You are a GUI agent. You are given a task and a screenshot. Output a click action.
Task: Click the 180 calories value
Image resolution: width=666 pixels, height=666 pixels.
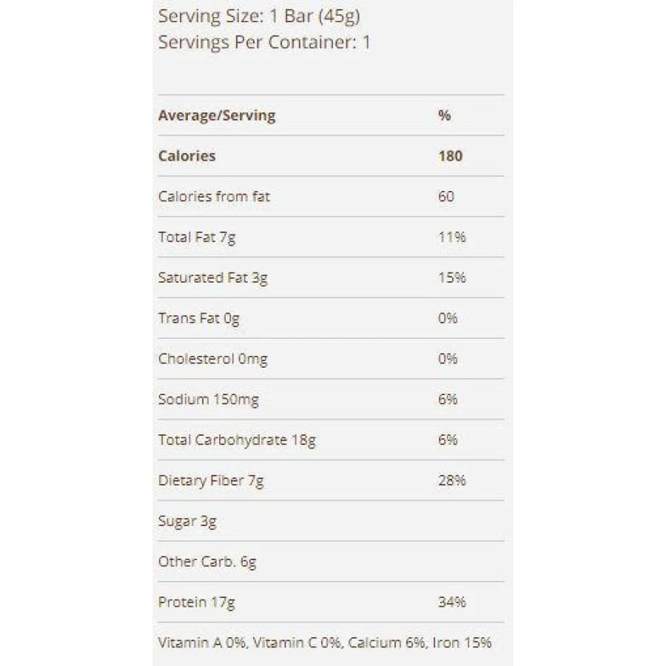point(450,156)
